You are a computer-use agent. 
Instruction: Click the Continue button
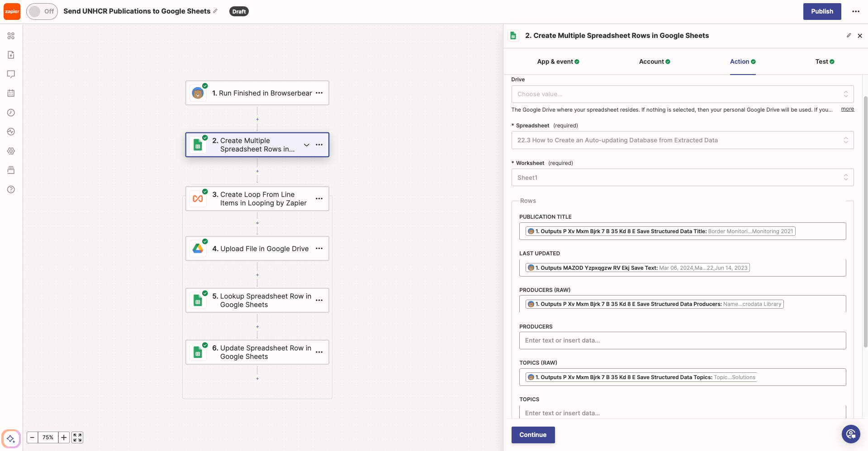[533, 435]
